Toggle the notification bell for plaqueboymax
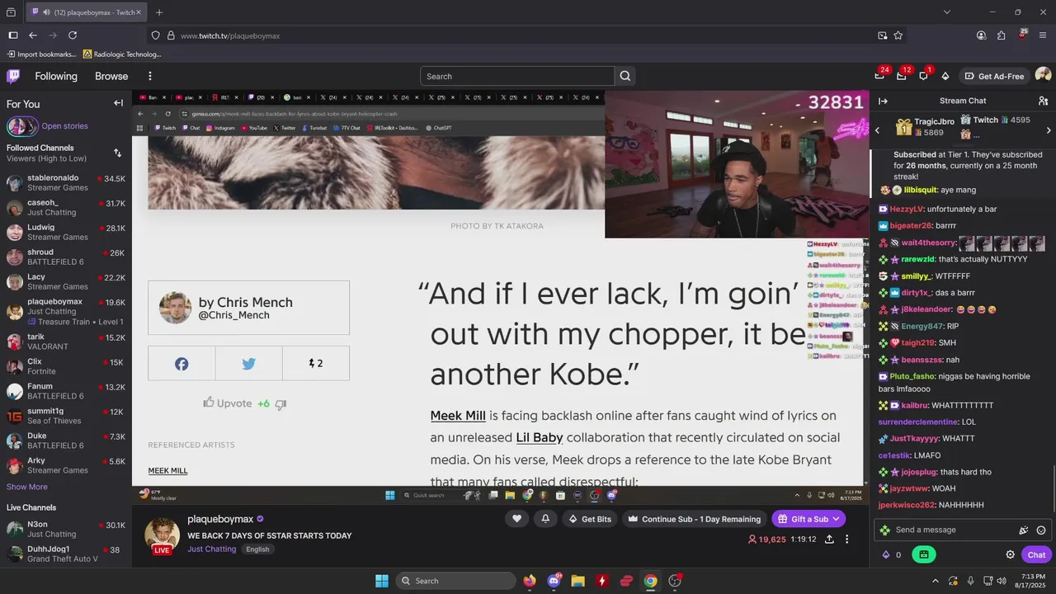The image size is (1056, 594). (545, 519)
